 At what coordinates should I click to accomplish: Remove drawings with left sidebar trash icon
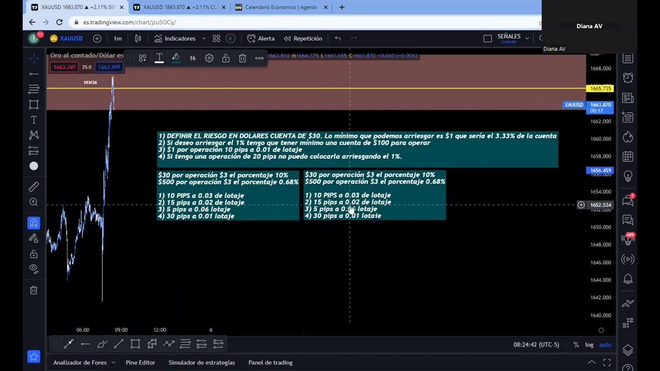point(34,290)
